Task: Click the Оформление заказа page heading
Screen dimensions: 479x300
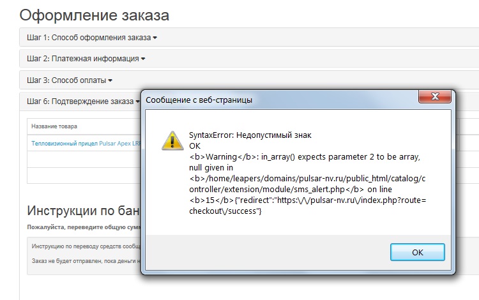Action: (95, 15)
